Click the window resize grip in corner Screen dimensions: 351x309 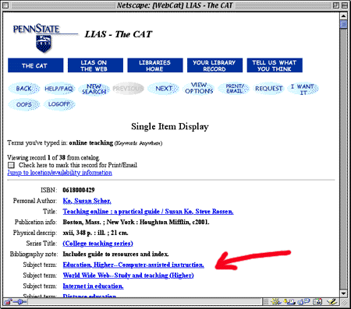point(344,302)
